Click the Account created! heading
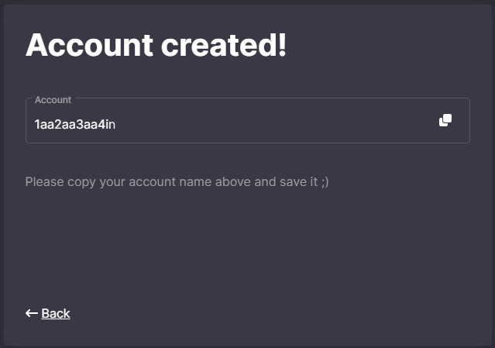The width and height of the screenshot is (495, 348). [x=156, y=45]
